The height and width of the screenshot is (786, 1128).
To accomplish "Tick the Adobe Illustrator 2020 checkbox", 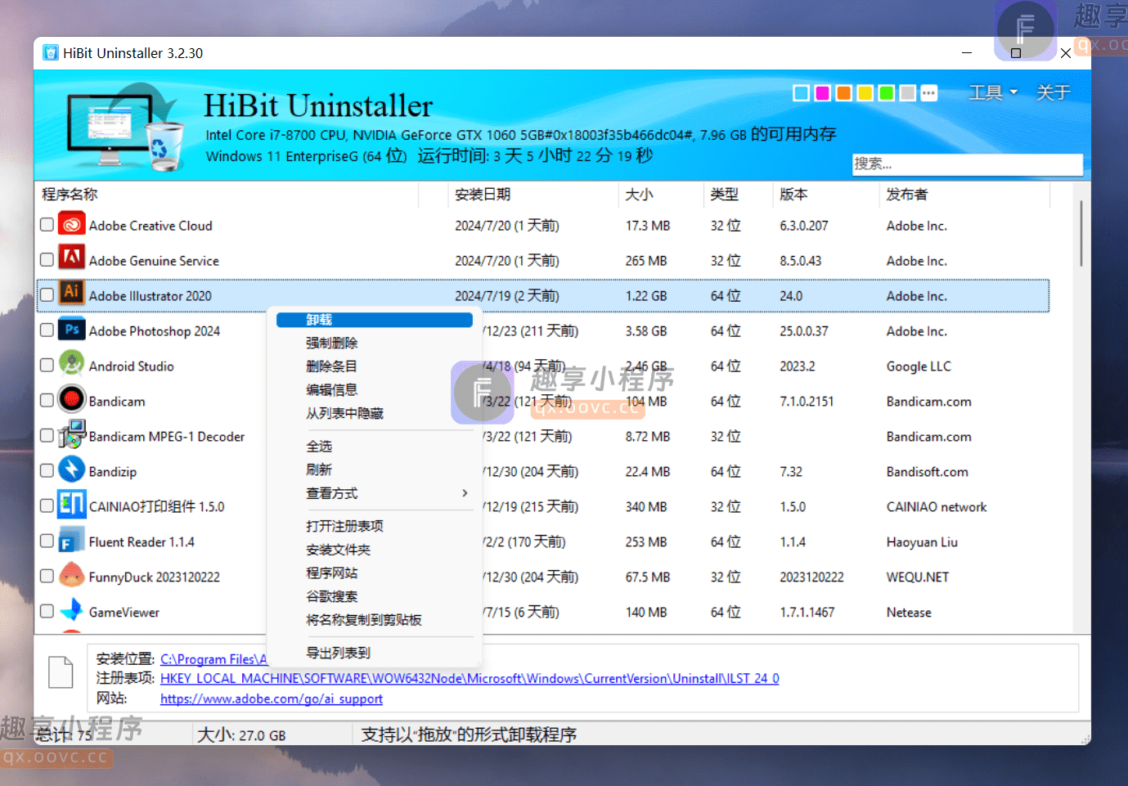I will coord(47,295).
